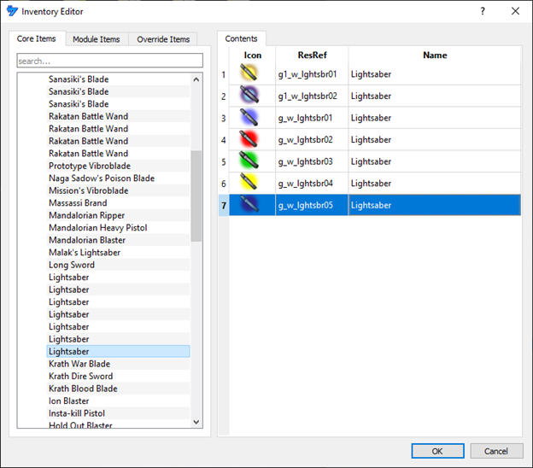Screen dimensions: 533x468
Task: Click the yellow lightsaber icon for g_w_lghtsbr04
Action: click(249, 182)
